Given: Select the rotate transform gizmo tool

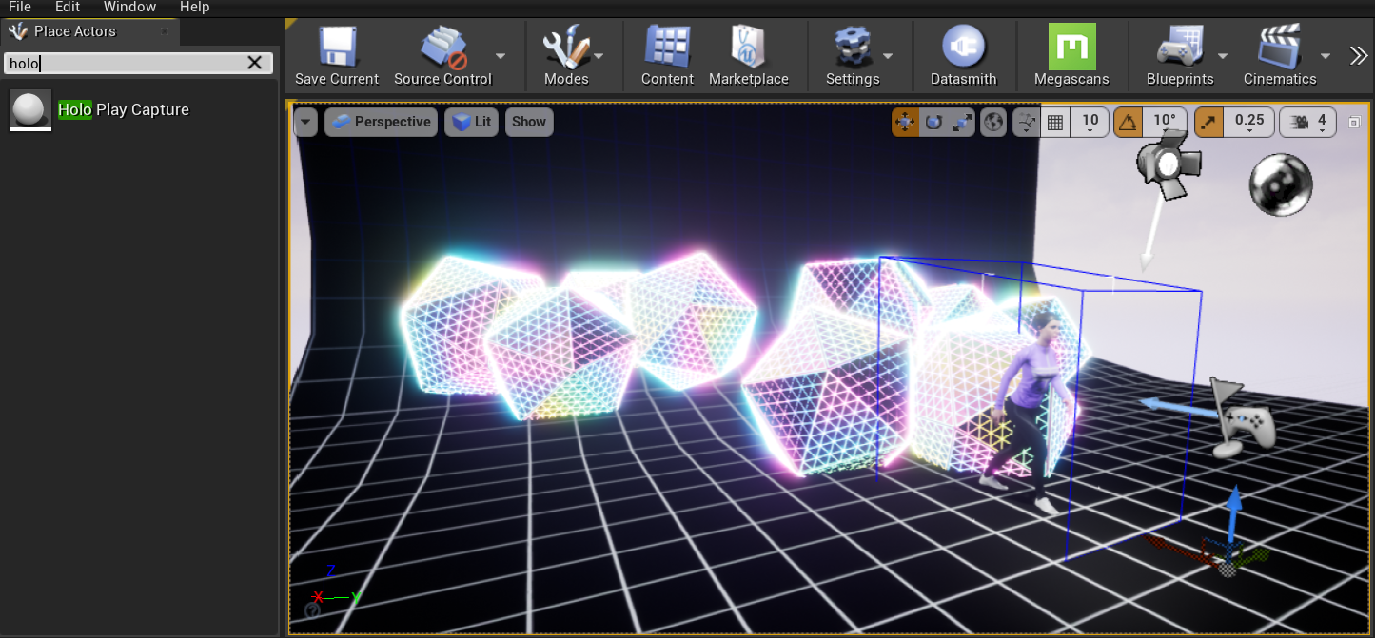Looking at the screenshot, I should point(933,122).
